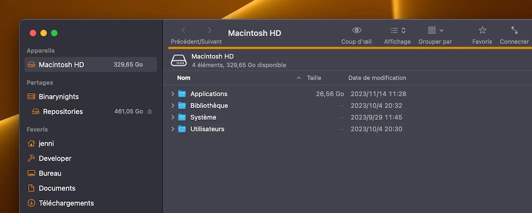The height and width of the screenshot is (213, 532).
Task: Click the Coup d'œil eye icon
Action: [x=356, y=30]
